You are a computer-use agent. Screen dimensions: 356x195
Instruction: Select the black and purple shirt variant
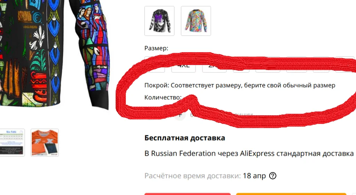pos(159,21)
